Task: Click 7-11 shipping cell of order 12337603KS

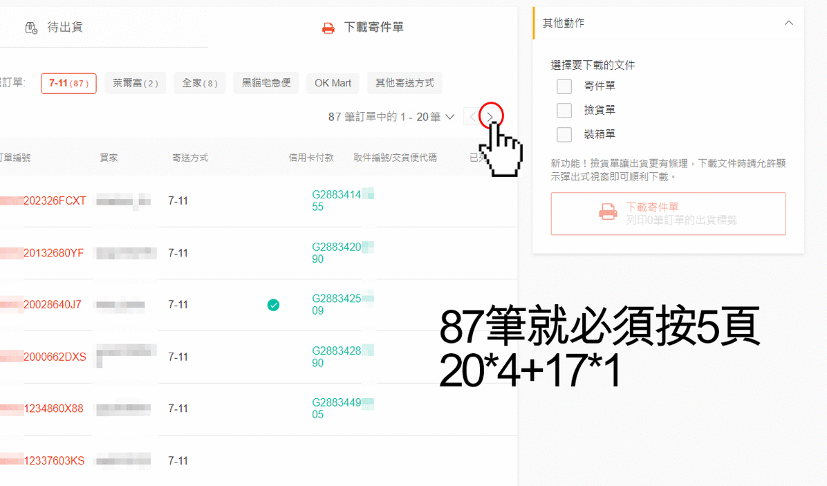Action: [x=178, y=460]
